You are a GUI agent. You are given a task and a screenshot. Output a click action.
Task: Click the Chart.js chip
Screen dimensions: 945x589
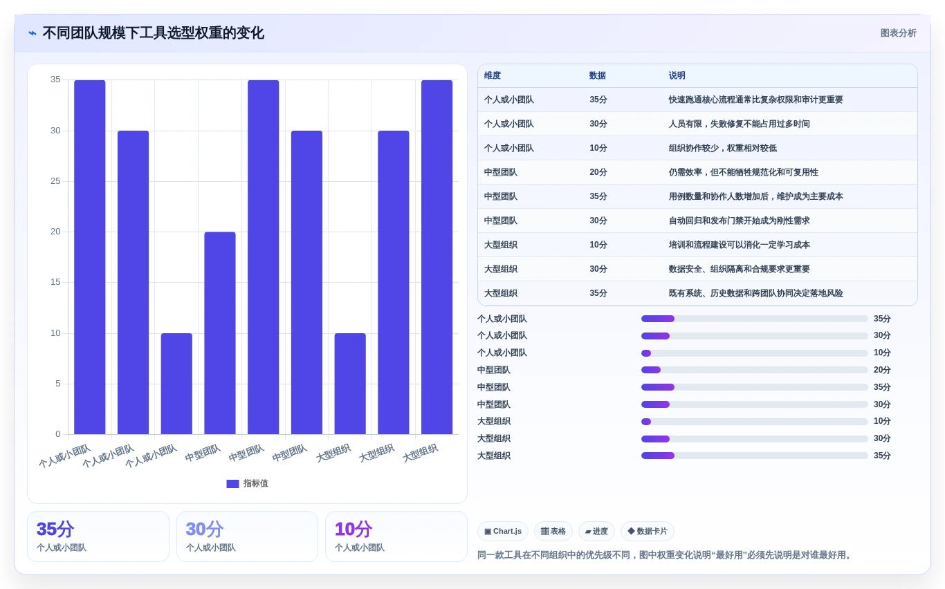pos(503,532)
